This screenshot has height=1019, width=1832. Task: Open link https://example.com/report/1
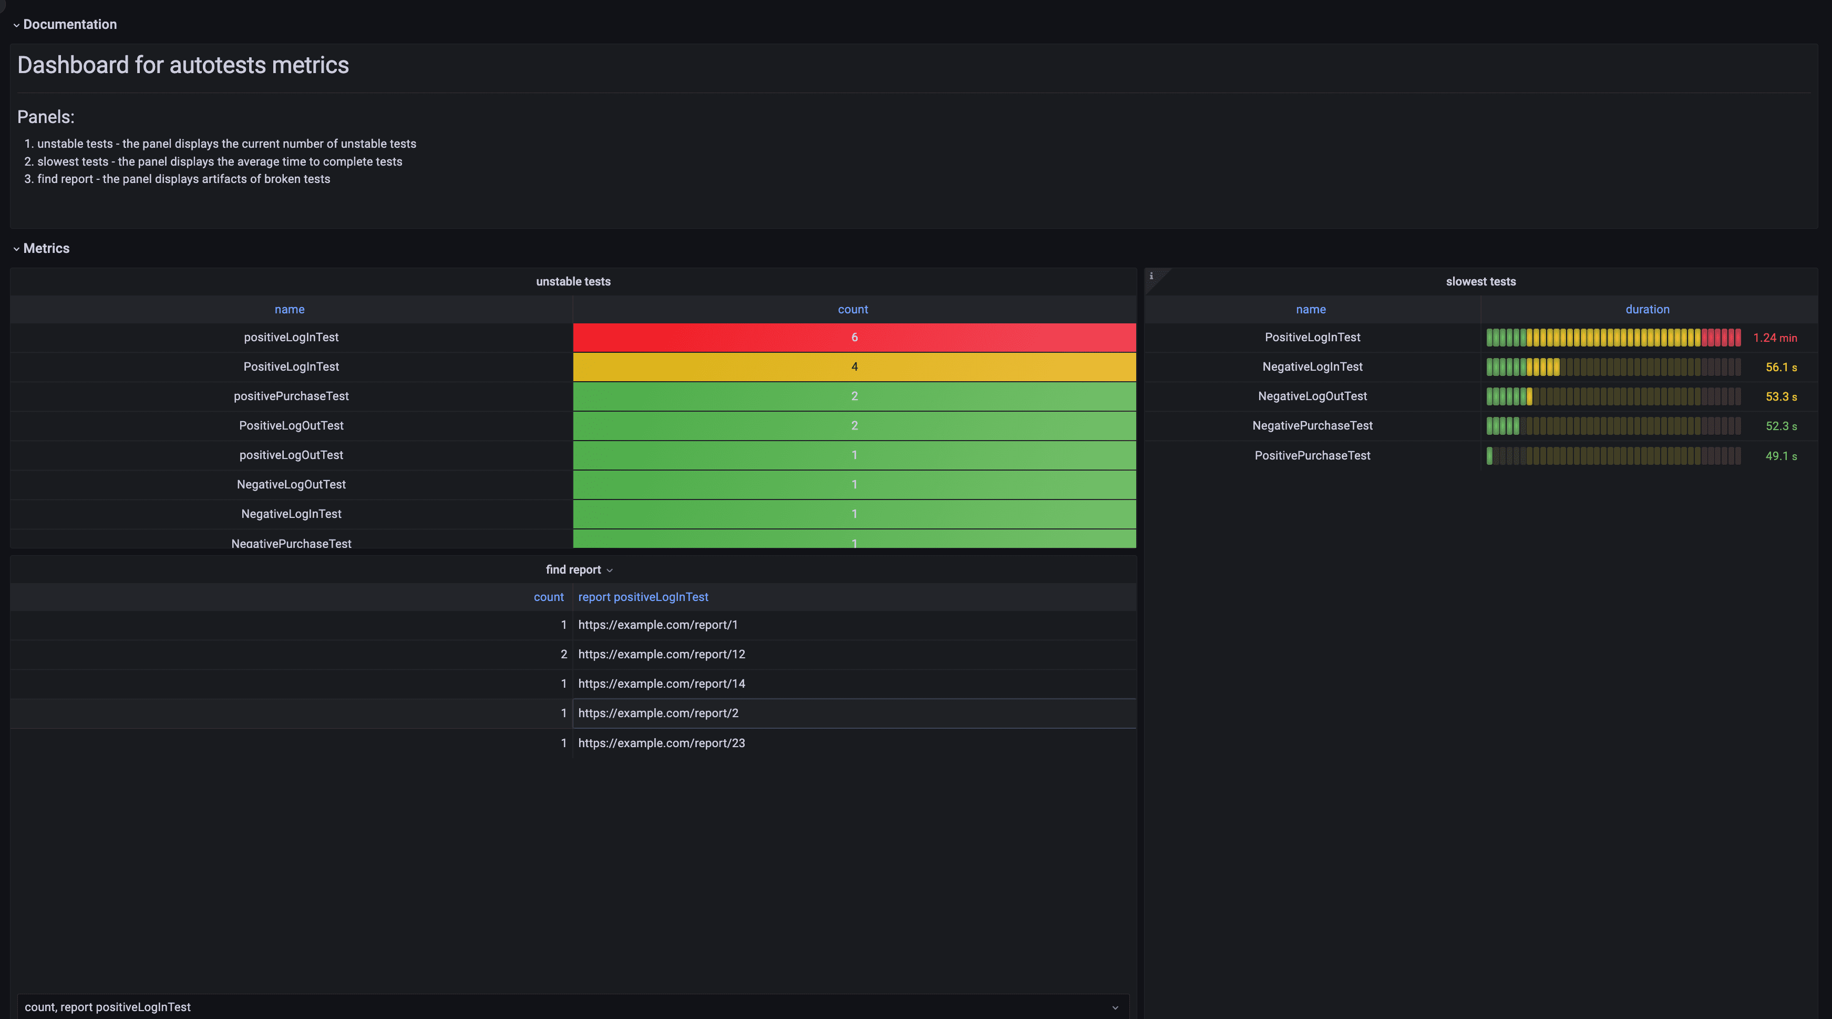[658, 625]
